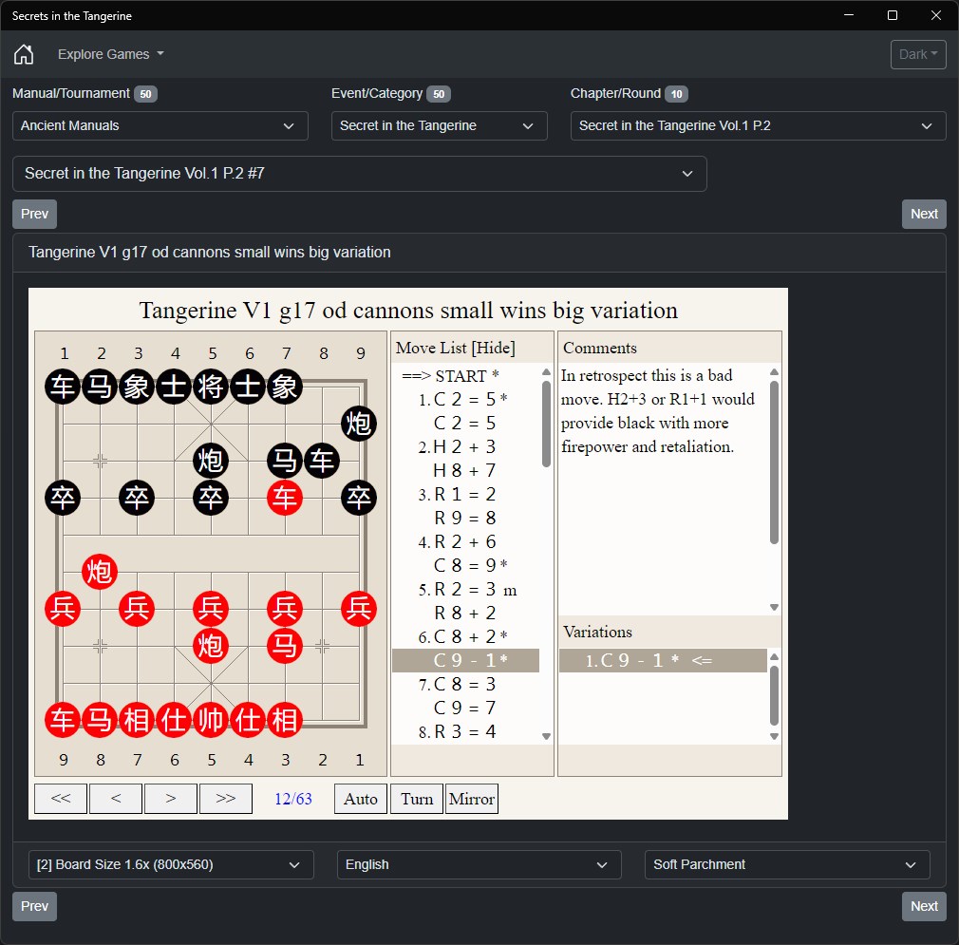Hide the move list via [Hide] link

(494, 348)
